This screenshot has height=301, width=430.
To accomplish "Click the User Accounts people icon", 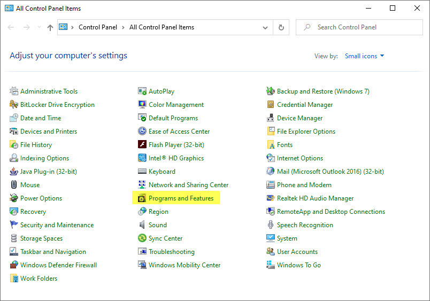I will click(x=271, y=251).
